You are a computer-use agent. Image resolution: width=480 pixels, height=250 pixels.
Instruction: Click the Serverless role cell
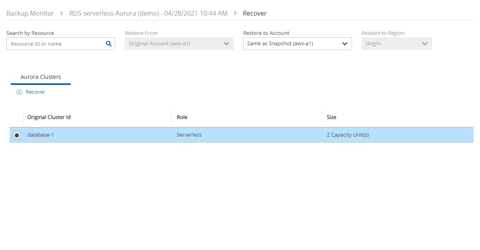point(189,135)
